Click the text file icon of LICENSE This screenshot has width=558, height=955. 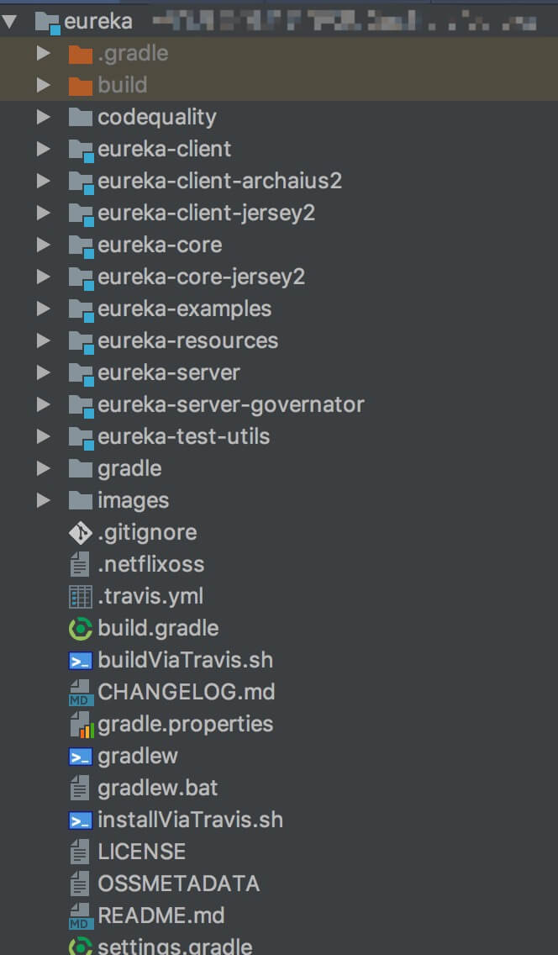(x=80, y=852)
